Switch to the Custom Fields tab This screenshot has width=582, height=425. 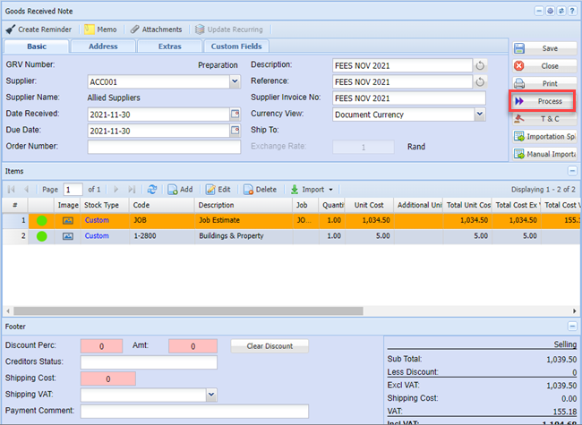[237, 47]
